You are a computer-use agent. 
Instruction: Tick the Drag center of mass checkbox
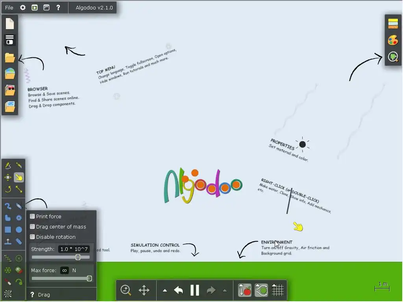(x=32, y=226)
